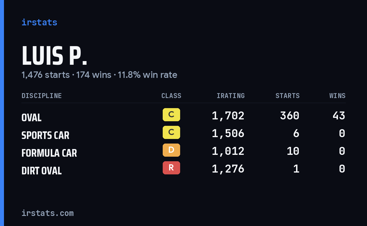367x226 pixels.
Task: Select the orange D class badge
Action: (171, 150)
